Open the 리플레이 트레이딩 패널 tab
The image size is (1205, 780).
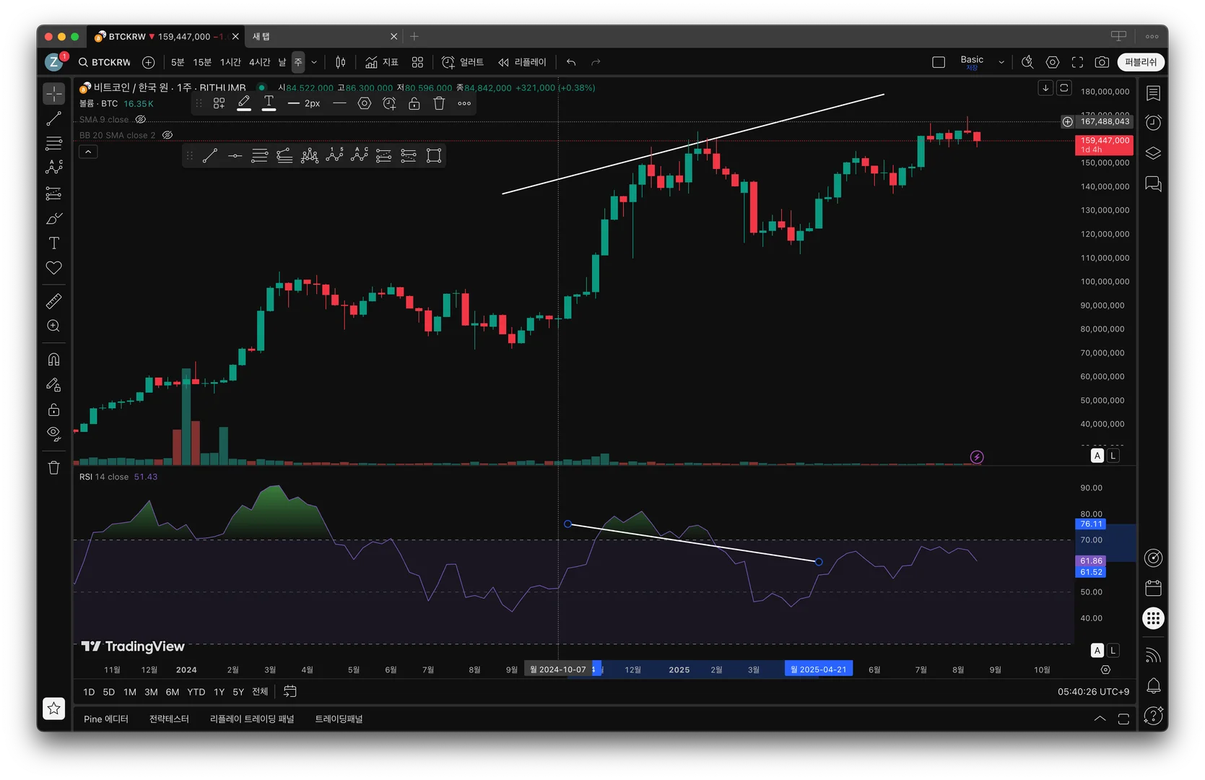[x=252, y=719]
